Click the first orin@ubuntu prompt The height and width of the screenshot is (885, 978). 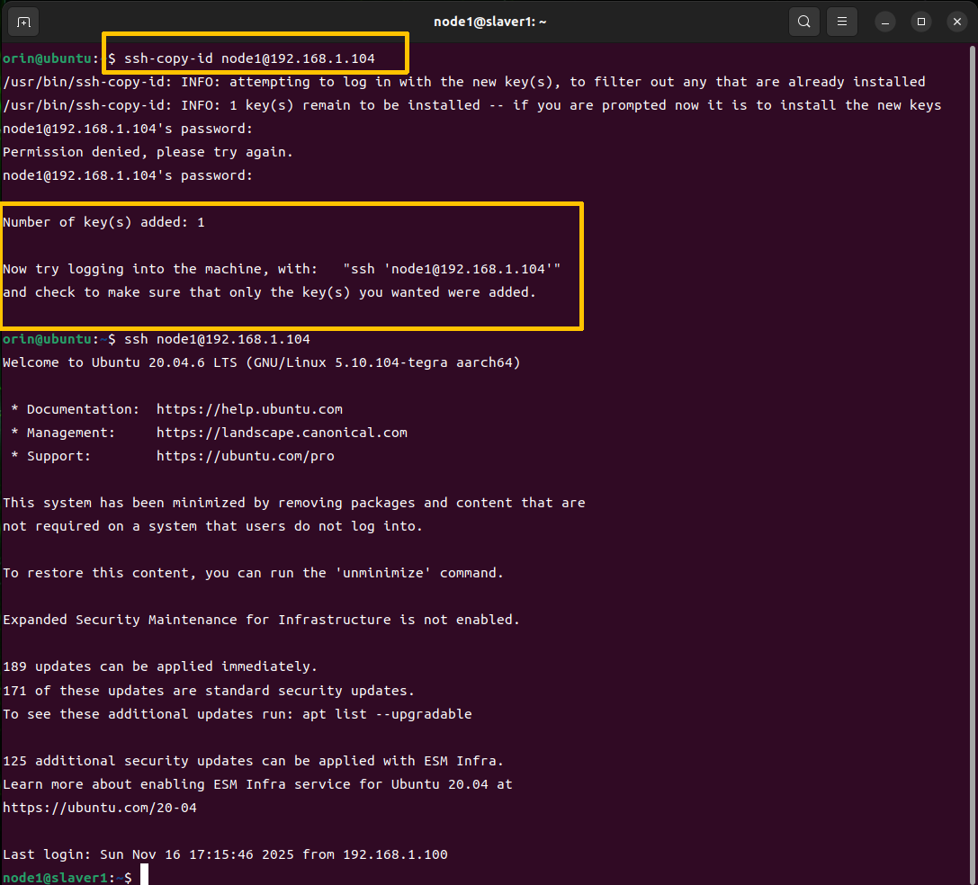[59, 58]
